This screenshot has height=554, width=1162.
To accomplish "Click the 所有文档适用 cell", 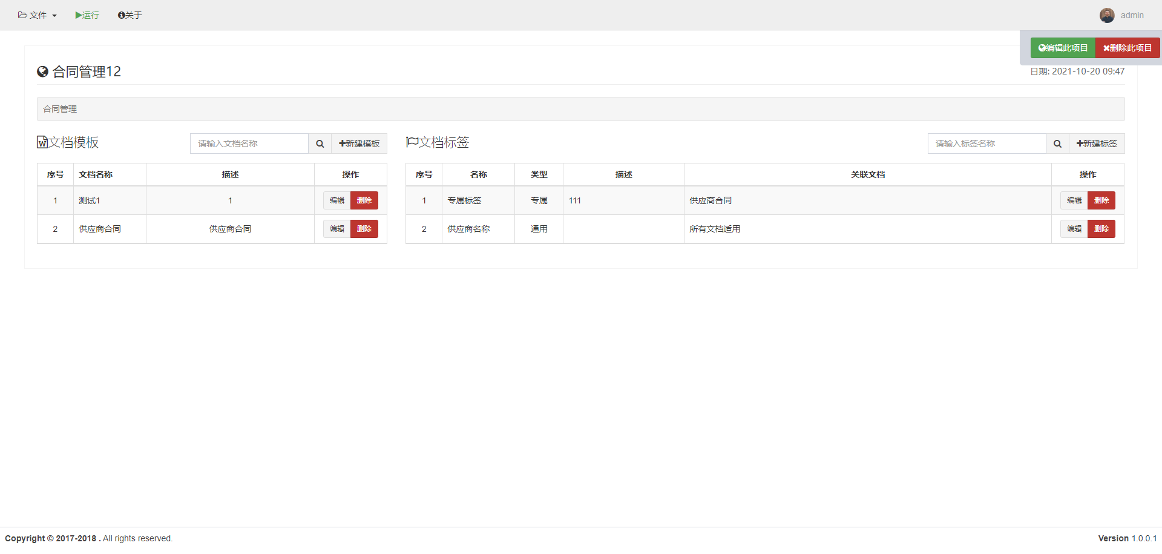I will click(x=867, y=229).
